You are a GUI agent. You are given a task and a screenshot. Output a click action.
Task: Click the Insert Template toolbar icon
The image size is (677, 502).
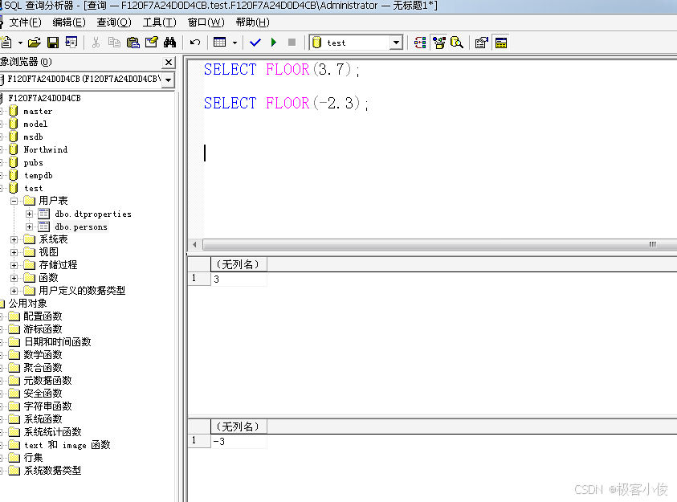click(71, 43)
